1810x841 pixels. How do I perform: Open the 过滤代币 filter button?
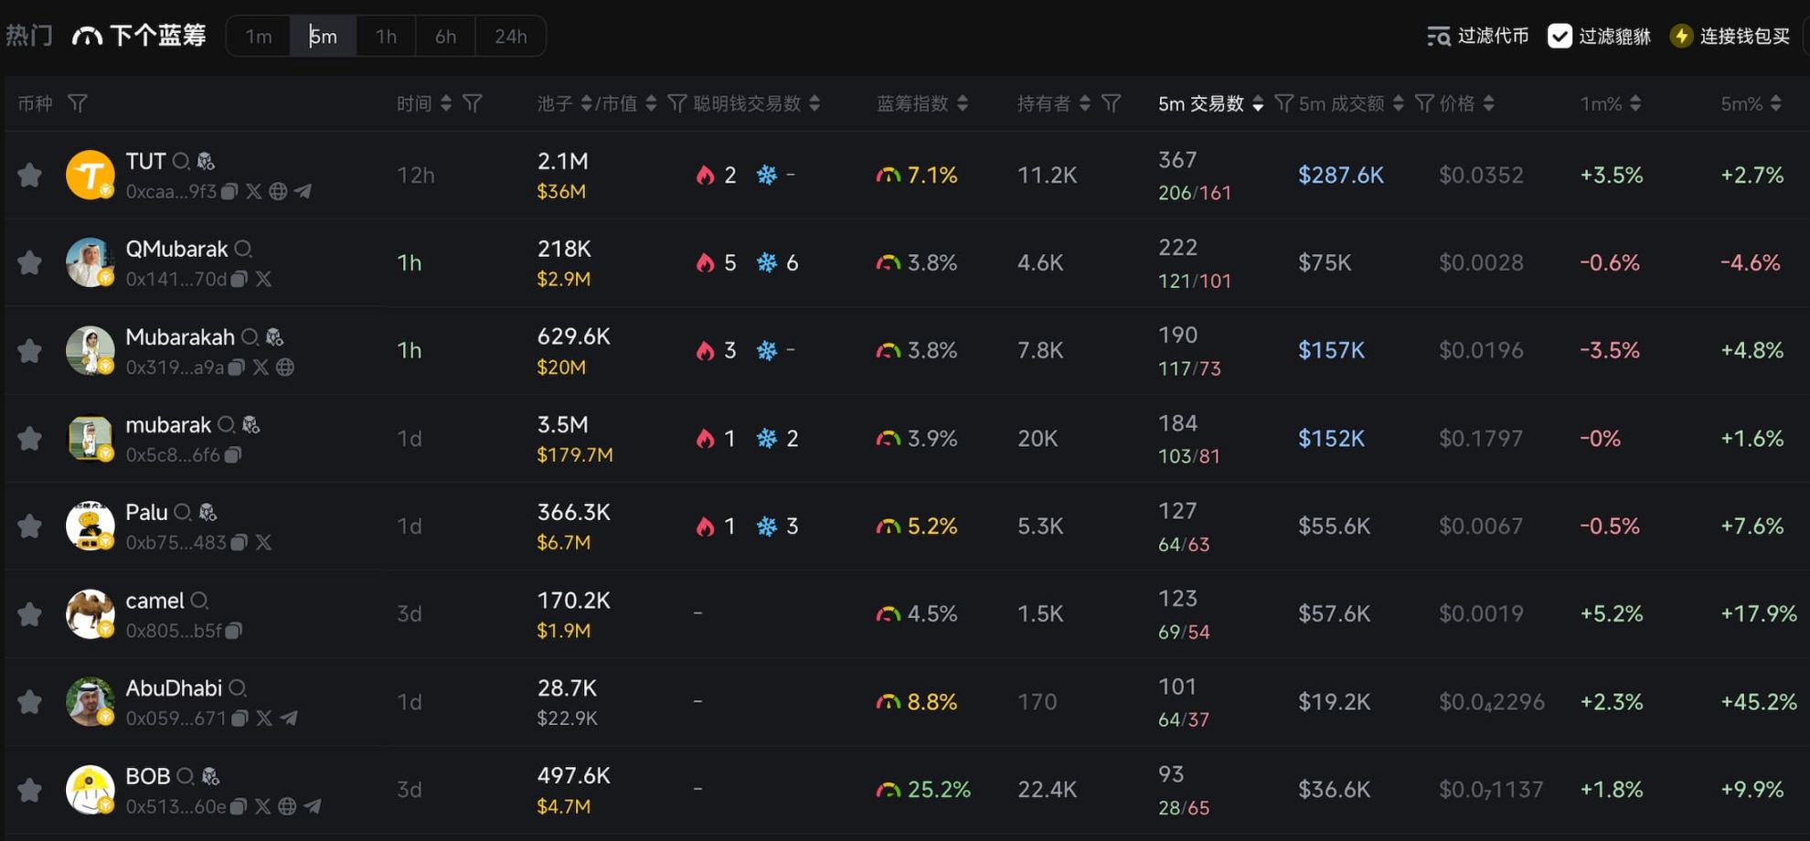point(1478,37)
